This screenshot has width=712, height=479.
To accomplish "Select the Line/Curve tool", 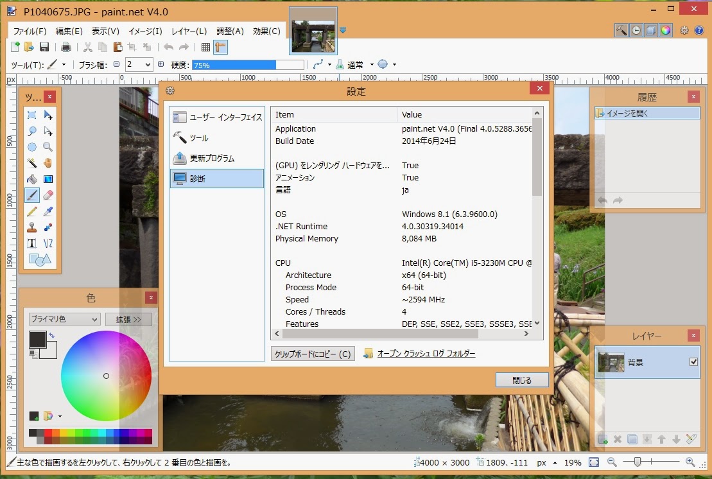I will pyautogui.click(x=48, y=243).
